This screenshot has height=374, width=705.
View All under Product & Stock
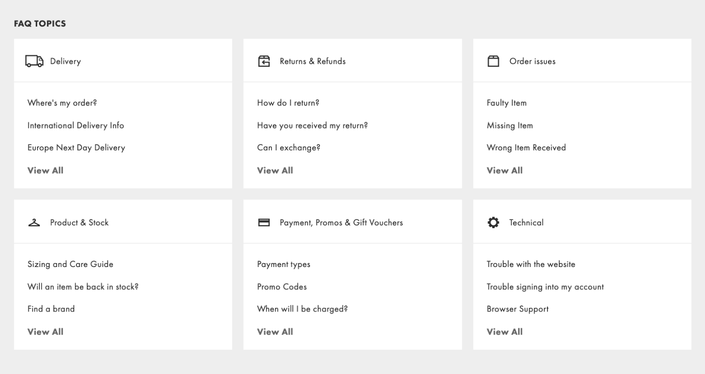coord(45,332)
